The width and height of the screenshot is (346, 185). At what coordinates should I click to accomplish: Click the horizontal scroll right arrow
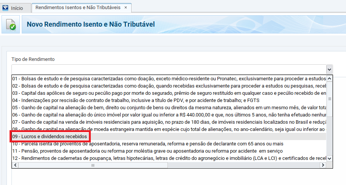point(323,165)
